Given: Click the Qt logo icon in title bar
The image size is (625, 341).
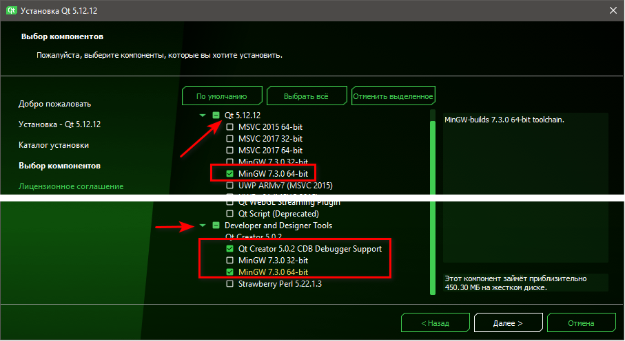Looking at the screenshot, I should tap(11, 10).
